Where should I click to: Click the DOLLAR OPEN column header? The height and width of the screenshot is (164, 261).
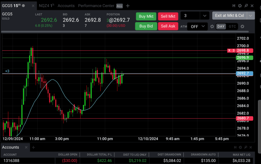[68, 155]
